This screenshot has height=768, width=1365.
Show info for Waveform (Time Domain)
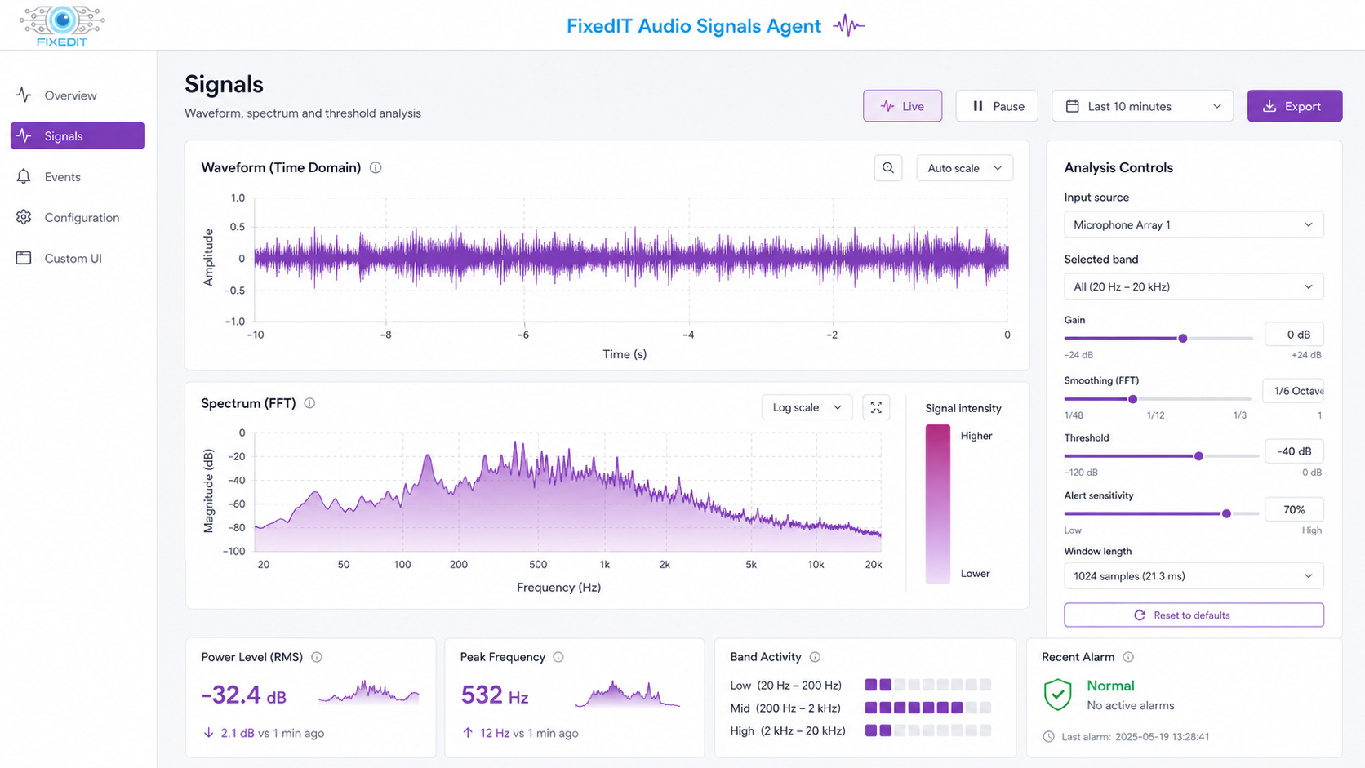coord(376,167)
